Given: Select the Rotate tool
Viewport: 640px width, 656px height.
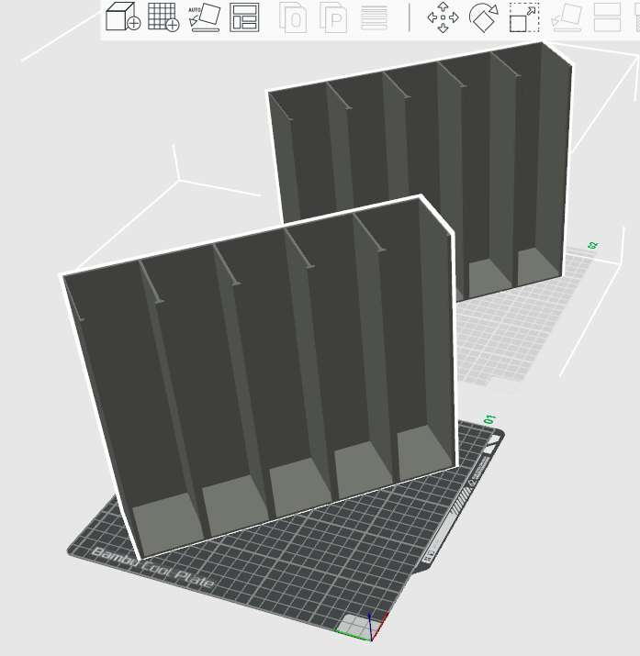Looking at the screenshot, I should [x=484, y=17].
